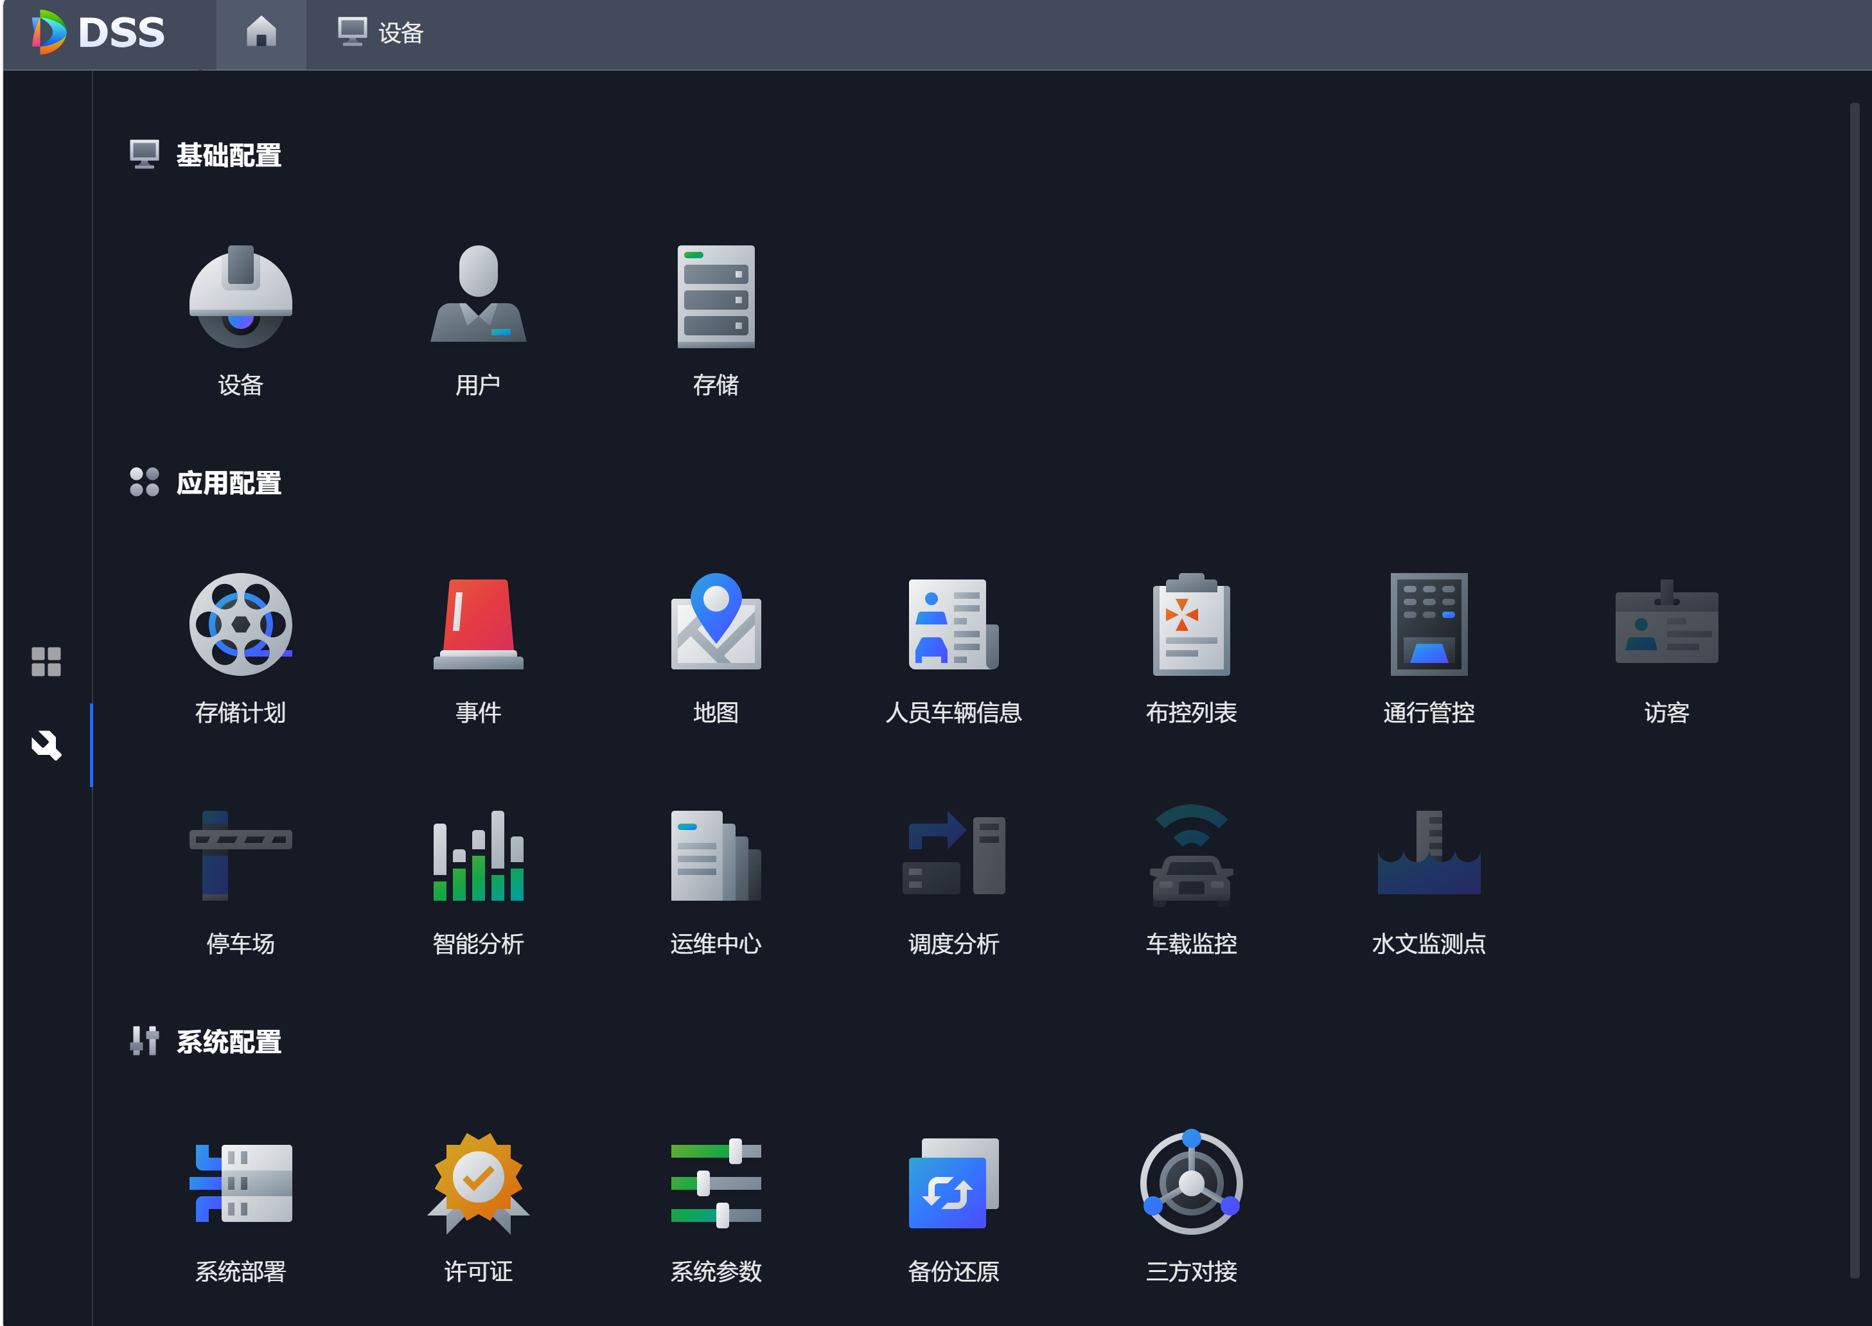1872x1326 pixels.
Task: Open 水文监测点 hydrology monitoring icon
Action: pos(1429,853)
